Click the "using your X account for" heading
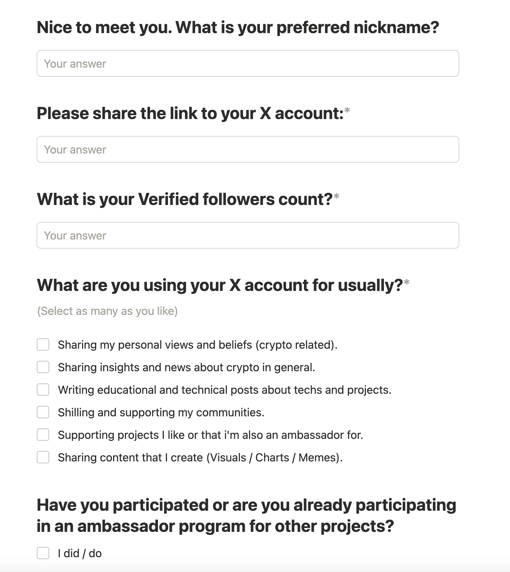 point(220,285)
